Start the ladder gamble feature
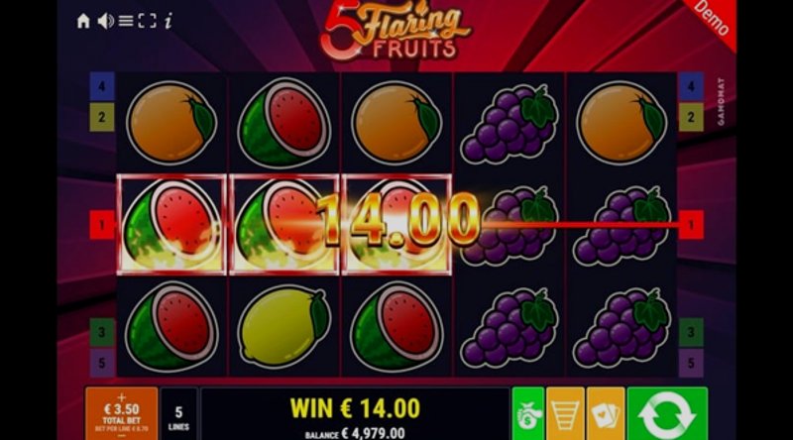 click(x=565, y=413)
